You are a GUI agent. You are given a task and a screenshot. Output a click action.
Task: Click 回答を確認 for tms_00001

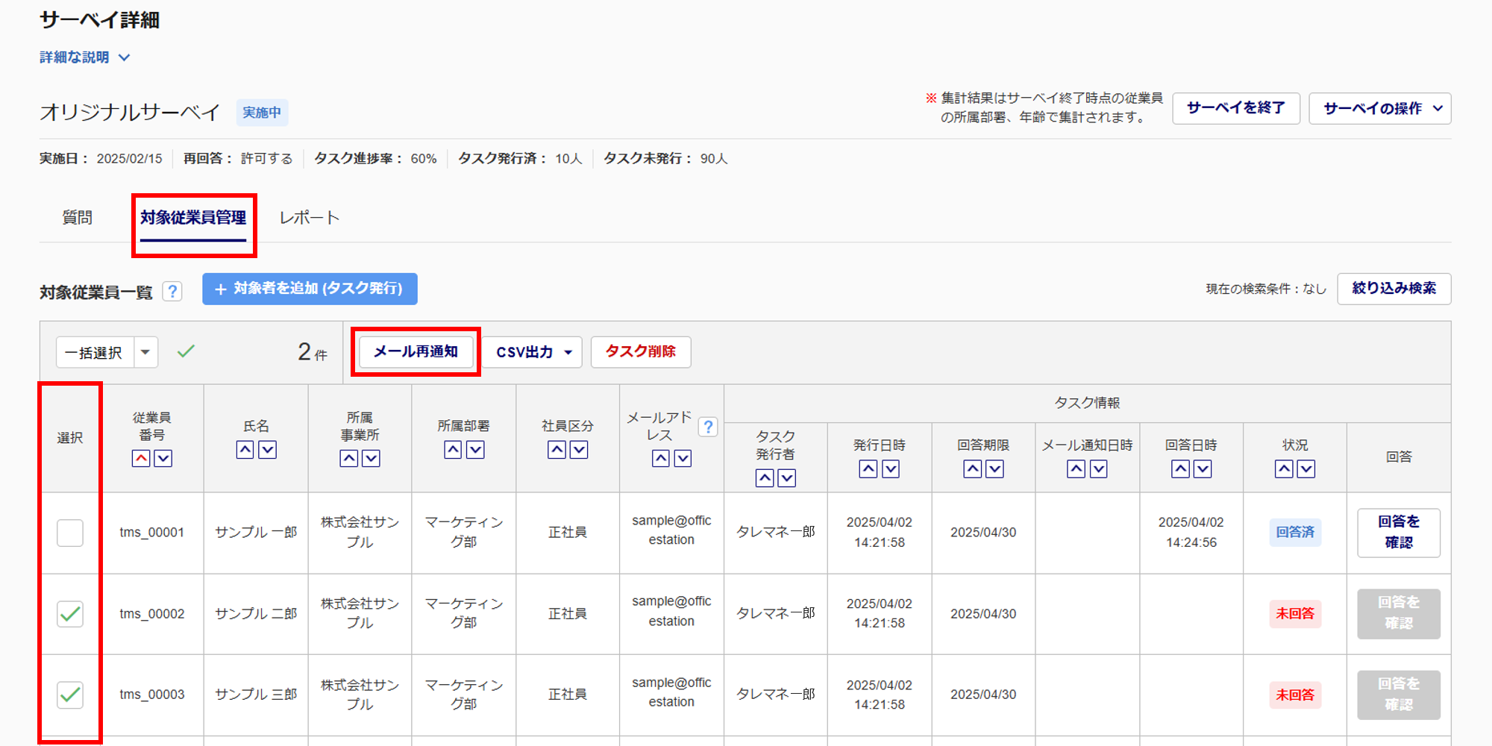coord(1399,533)
